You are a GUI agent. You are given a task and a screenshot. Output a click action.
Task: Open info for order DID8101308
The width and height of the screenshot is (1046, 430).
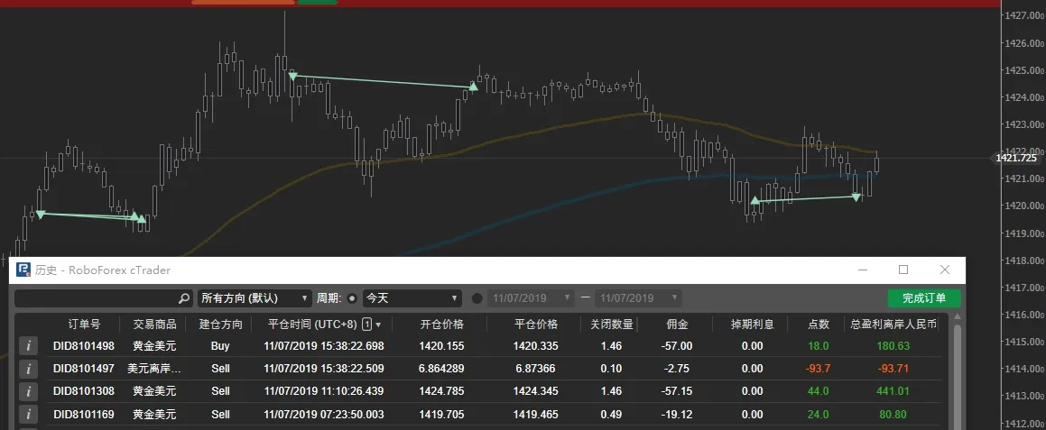[x=28, y=391]
